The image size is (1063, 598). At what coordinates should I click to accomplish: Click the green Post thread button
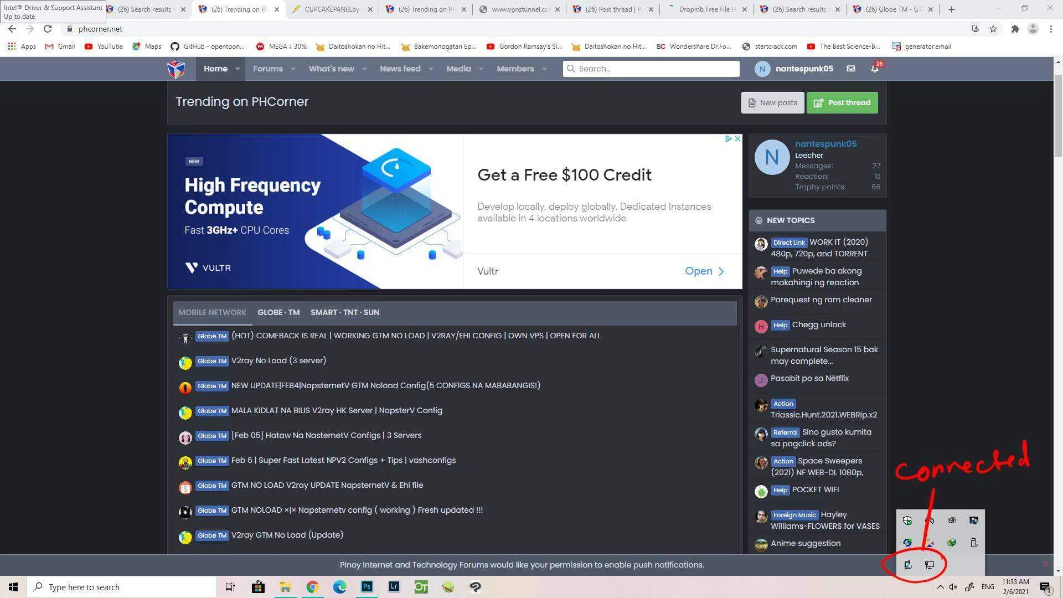[842, 103]
